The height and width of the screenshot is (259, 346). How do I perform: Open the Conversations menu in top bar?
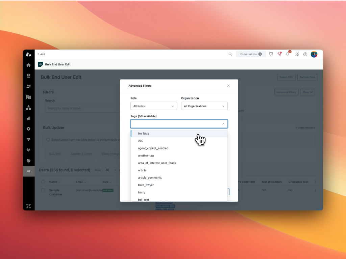pos(251,54)
